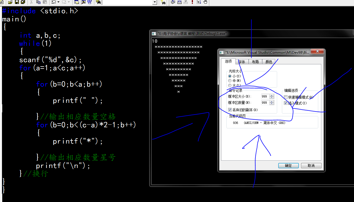The height and width of the screenshot is (202, 354).
Task: Click code line 'for(a=1;a<c;a++)'
Action: (x=52, y=68)
